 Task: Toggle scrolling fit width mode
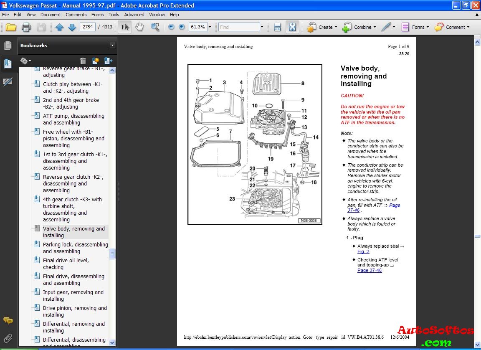pos(277,27)
